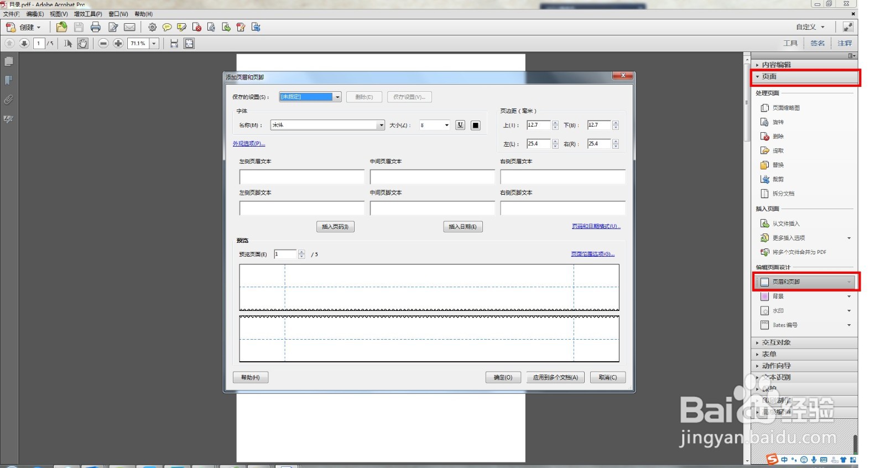
Task: Zoom out with the minus button
Action: pos(103,43)
